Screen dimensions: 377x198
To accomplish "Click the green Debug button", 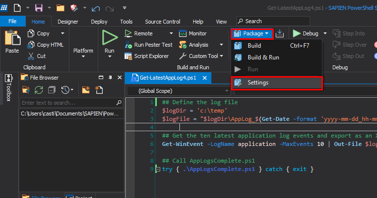I will pyautogui.click(x=306, y=33).
